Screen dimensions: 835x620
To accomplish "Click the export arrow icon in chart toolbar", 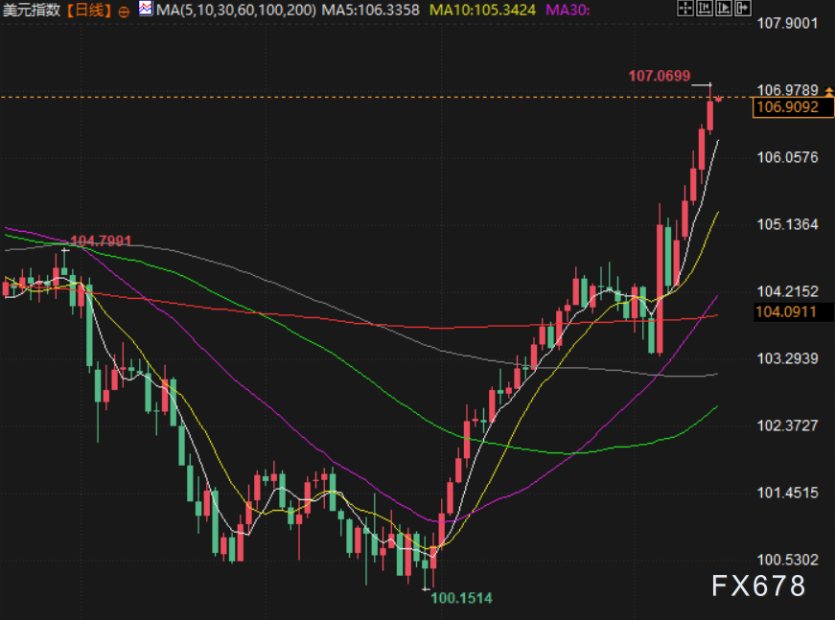I will coord(742,9).
